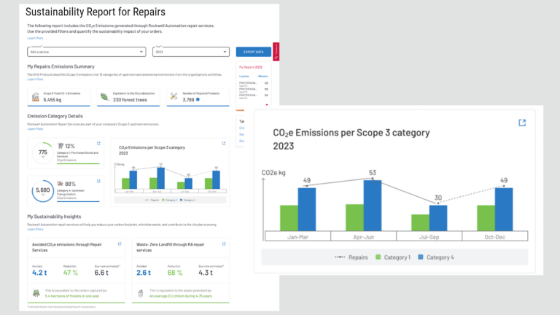This screenshot has height=315, width=560.
Task: Click the trees icon in Avoided CO2e card
Action: (x=36, y=293)
